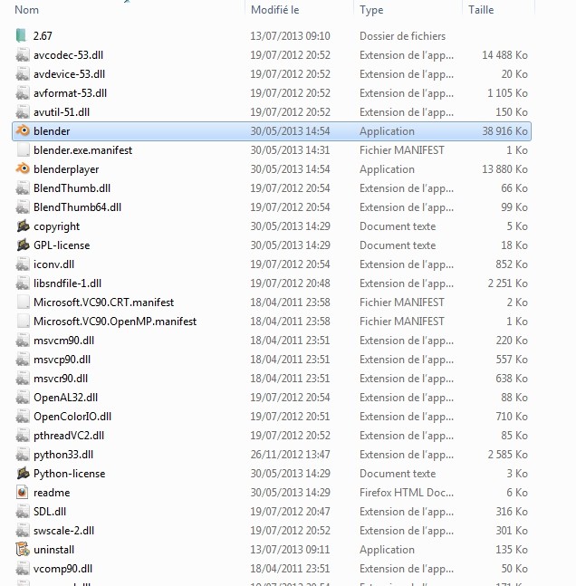
Task: Click the msvcm90.dll file icon
Action: pos(23,341)
